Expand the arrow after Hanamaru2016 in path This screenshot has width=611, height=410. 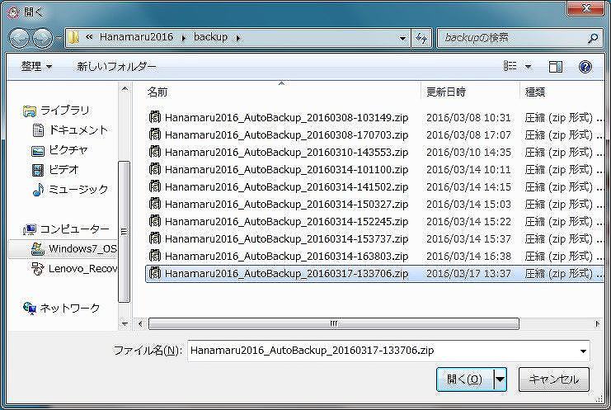[x=184, y=38]
